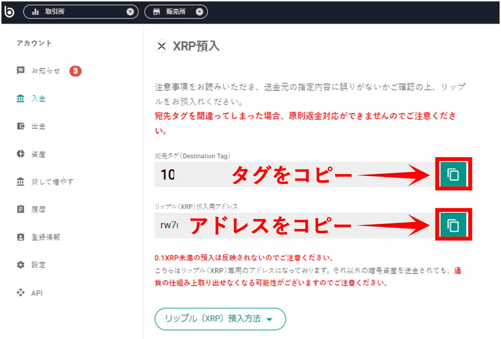Open the 取引所 dropdown
Screen dimensions: 501x339
pos(81,12)
